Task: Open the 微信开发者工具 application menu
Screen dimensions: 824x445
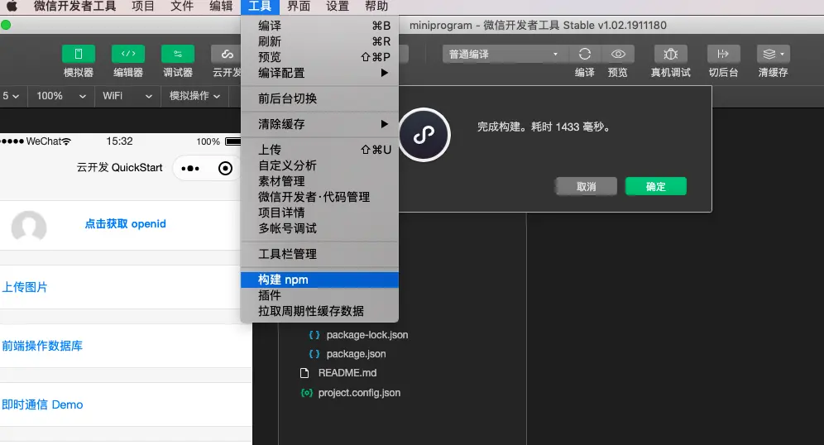Action: click(x=74, y=7)
